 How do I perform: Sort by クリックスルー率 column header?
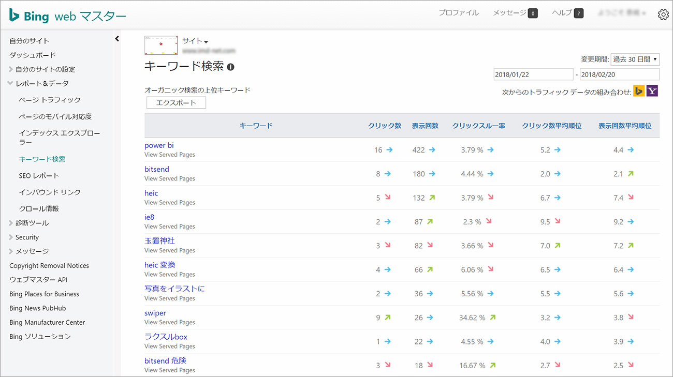(x=478, y=126)
